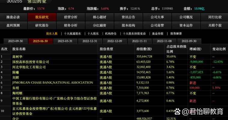Click shareholder name 高树华
Viewport: 228px width, 120px height.
click(17, 57)
